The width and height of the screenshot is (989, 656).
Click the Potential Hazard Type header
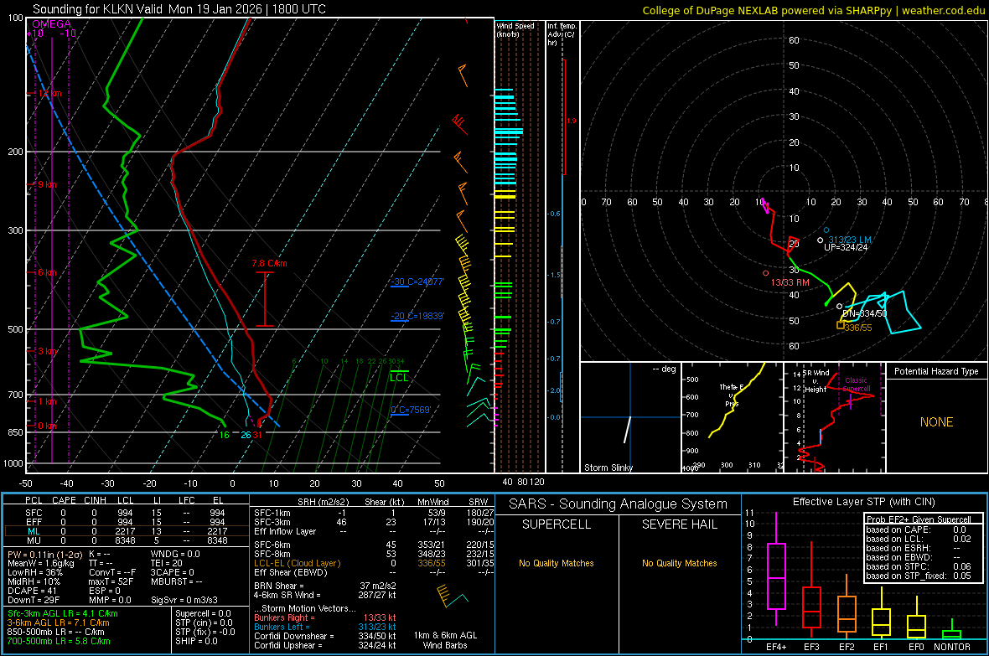click(x=936, y=371)
